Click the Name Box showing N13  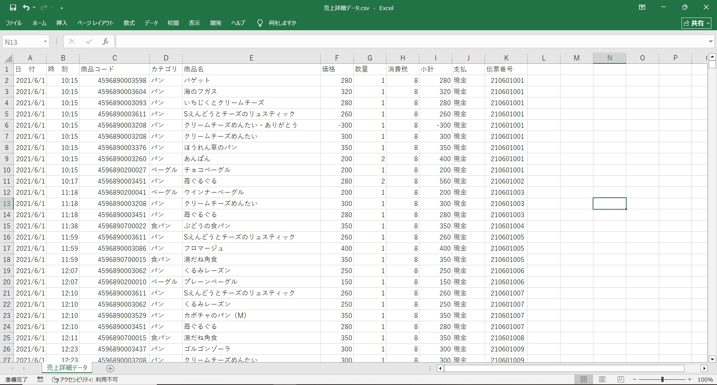click(x=22, y=42)
